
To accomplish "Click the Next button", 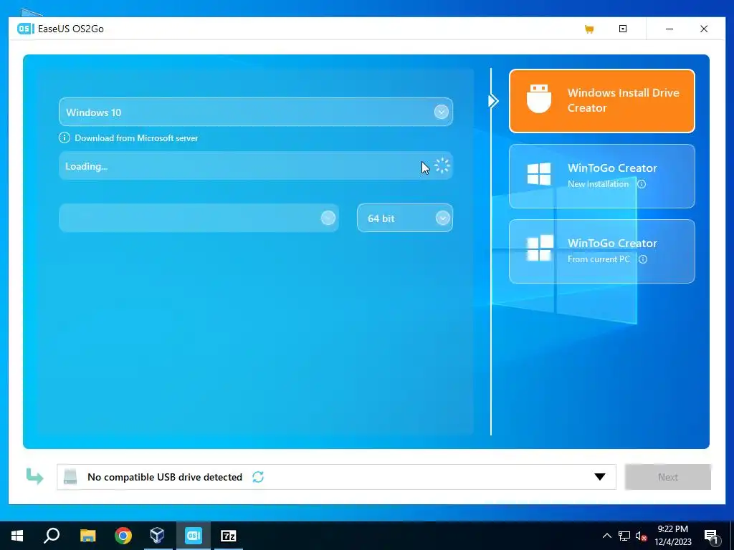I will (x=667, y=477).
